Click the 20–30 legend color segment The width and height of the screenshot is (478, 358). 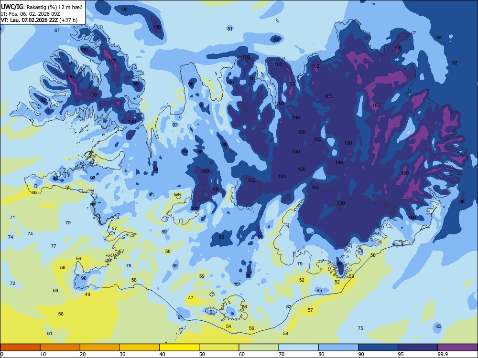point(100,347)
